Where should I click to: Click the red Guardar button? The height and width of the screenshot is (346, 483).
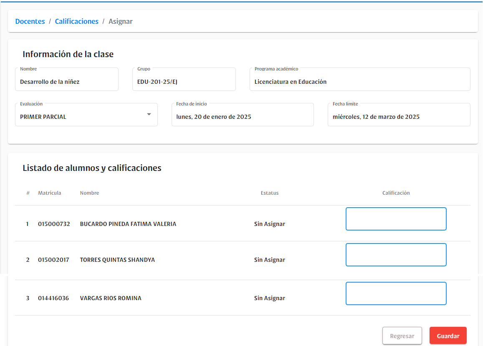coord(448,336)
